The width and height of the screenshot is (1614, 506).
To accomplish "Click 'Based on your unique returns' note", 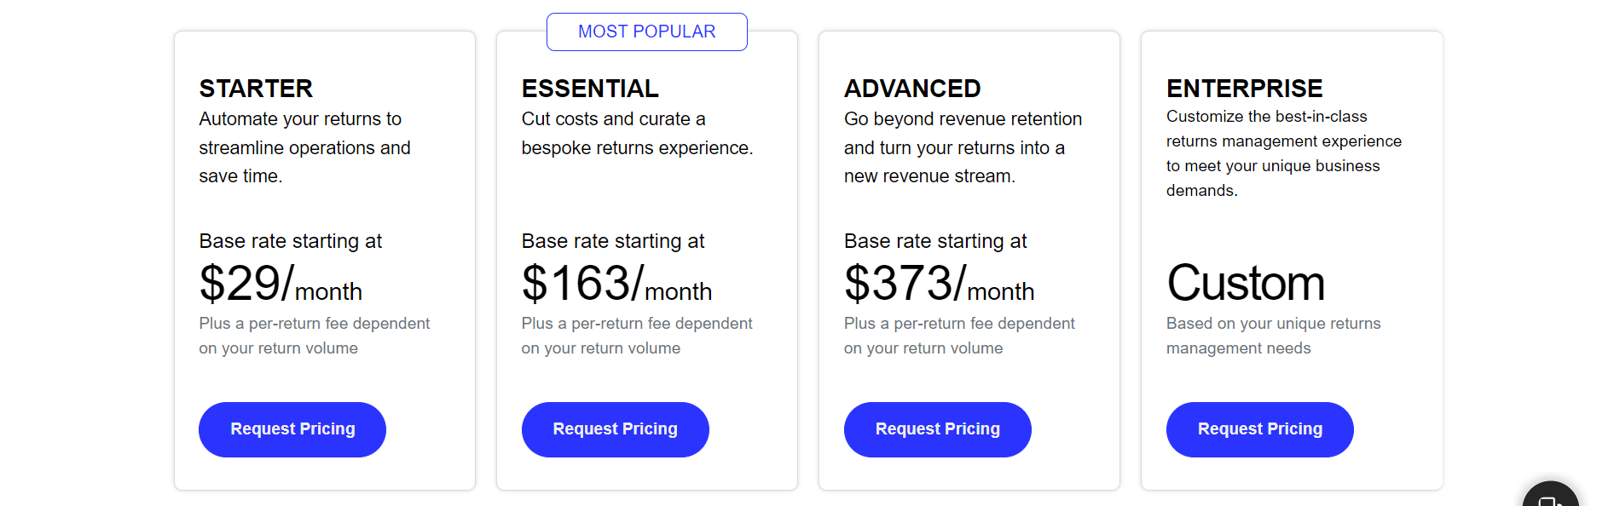I will 1273,336.
